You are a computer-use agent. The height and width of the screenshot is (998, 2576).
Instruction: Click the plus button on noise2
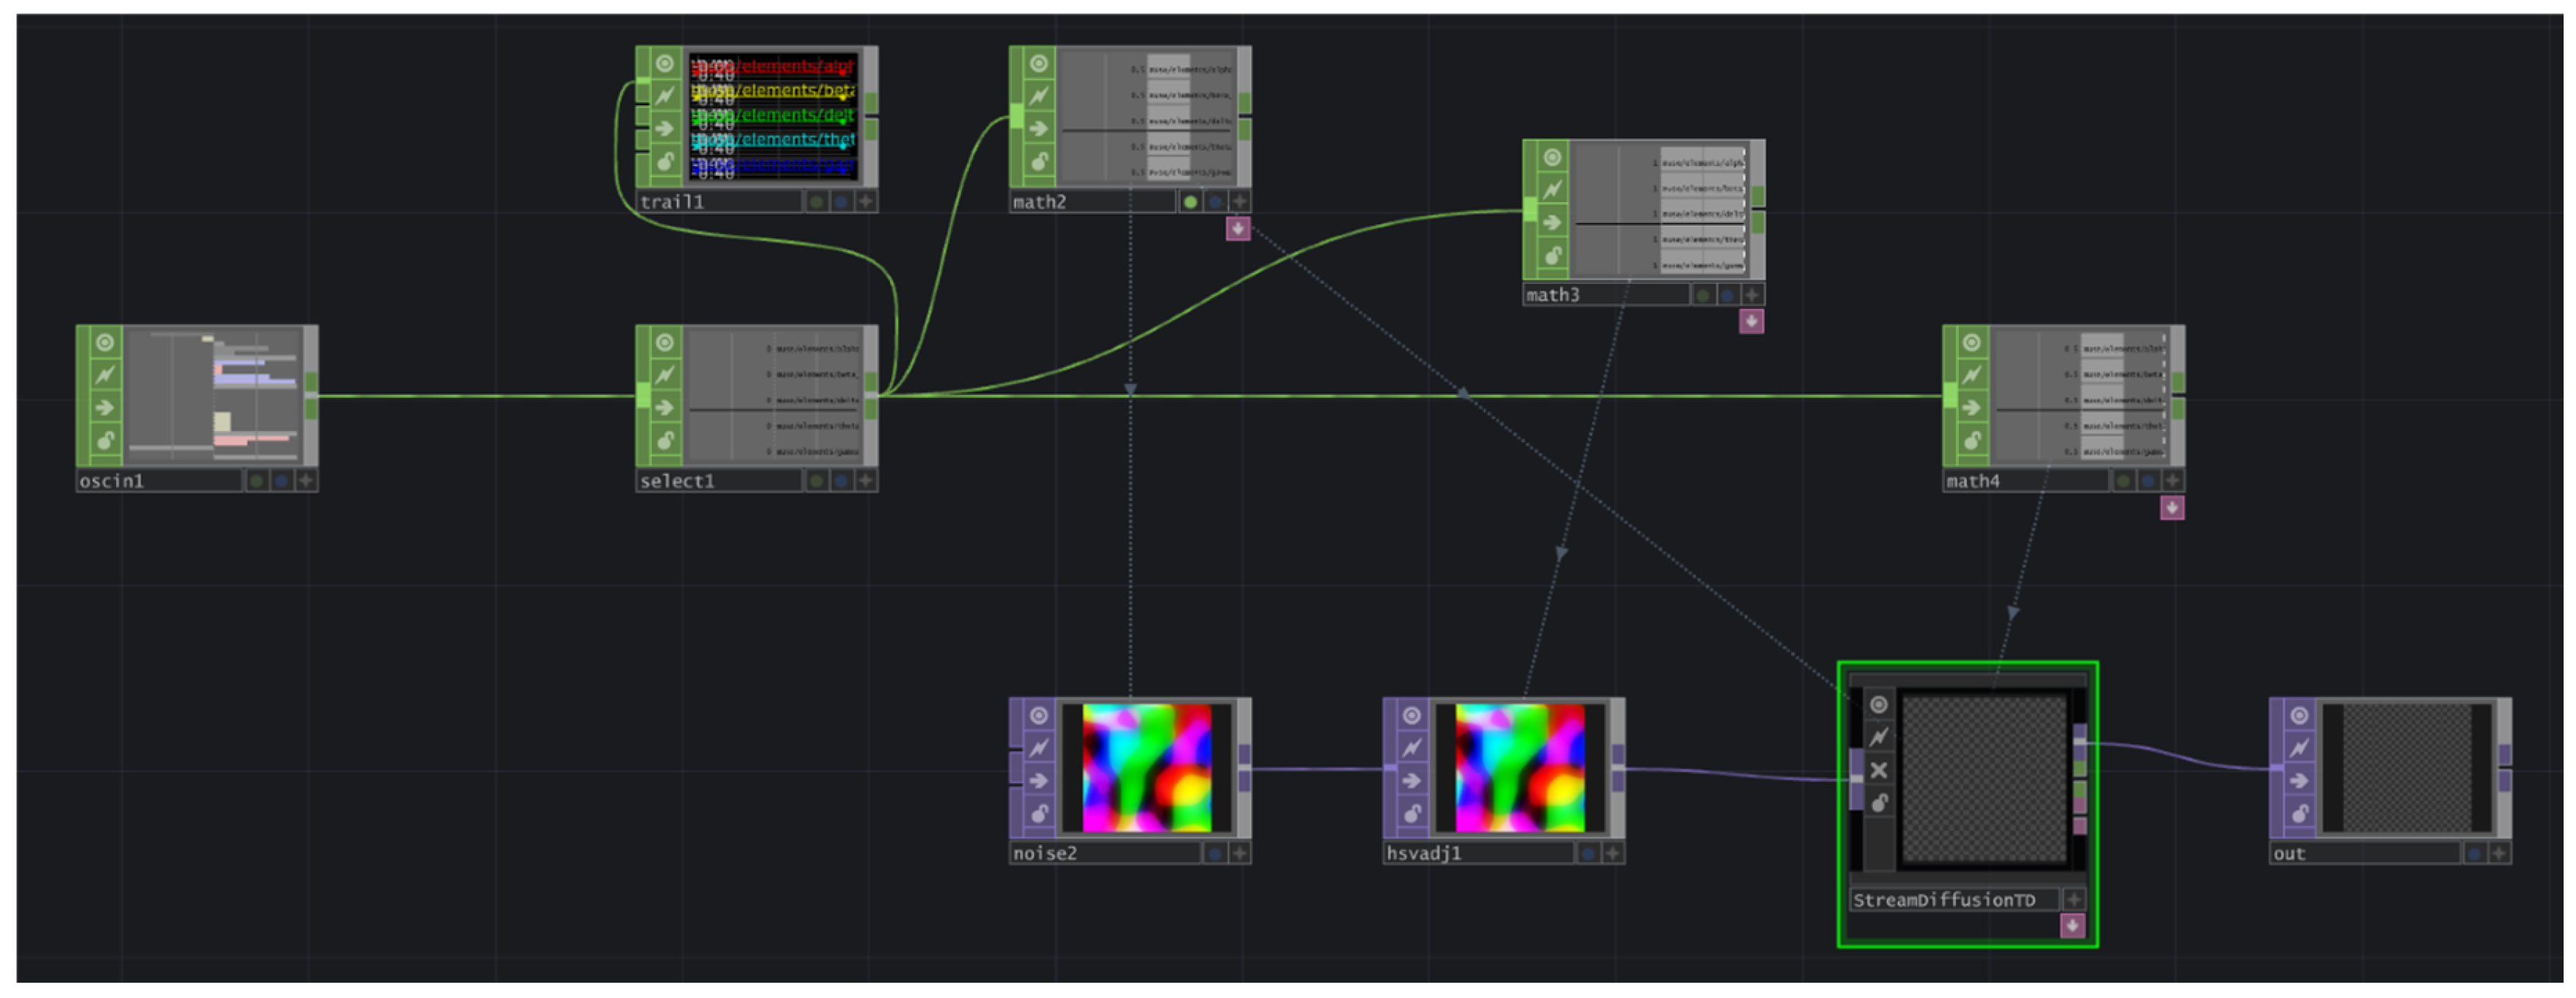pos(1239,854)
